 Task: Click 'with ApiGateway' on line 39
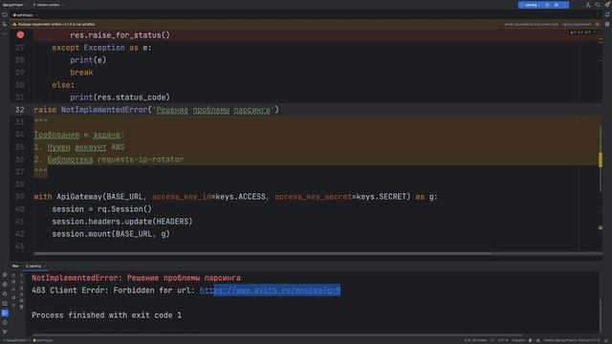point(68,197)
